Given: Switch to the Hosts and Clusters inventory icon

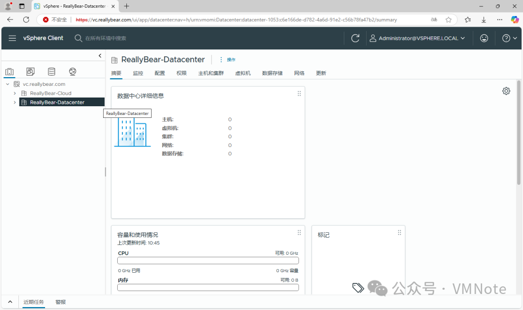Looking at the screenshot, I should [10, 71].
